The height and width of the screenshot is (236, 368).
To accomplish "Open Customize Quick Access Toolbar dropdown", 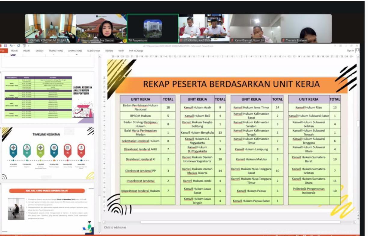I will coord(28,46).
